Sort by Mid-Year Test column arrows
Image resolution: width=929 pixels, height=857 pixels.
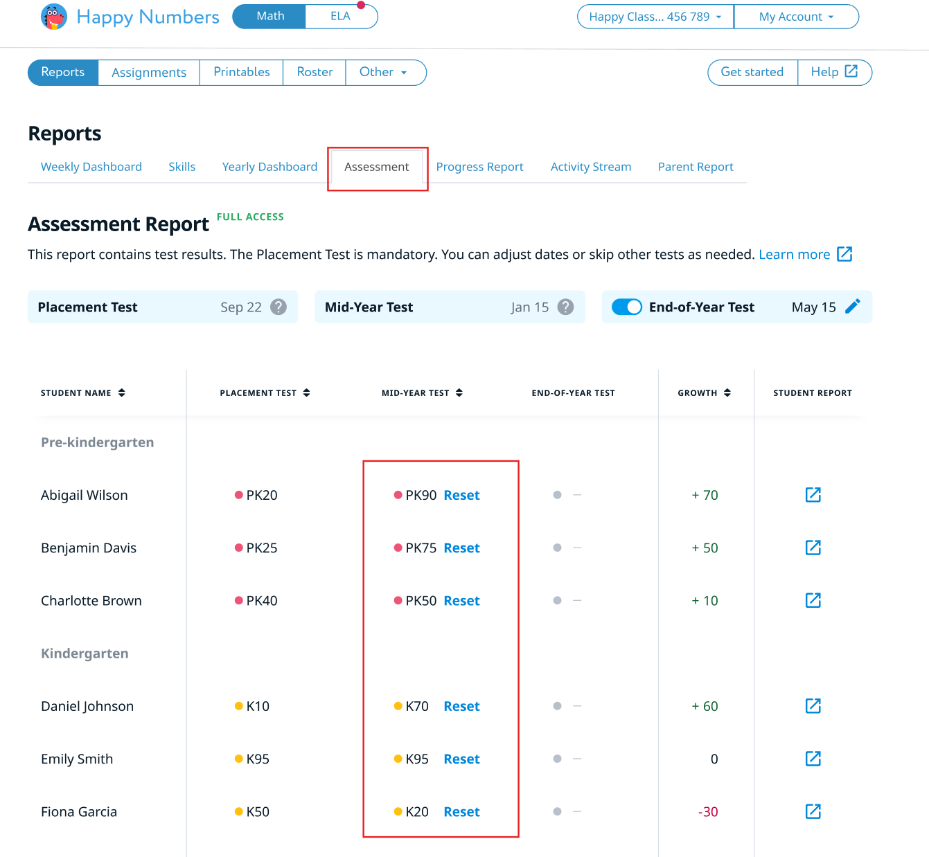click(459, 393)
